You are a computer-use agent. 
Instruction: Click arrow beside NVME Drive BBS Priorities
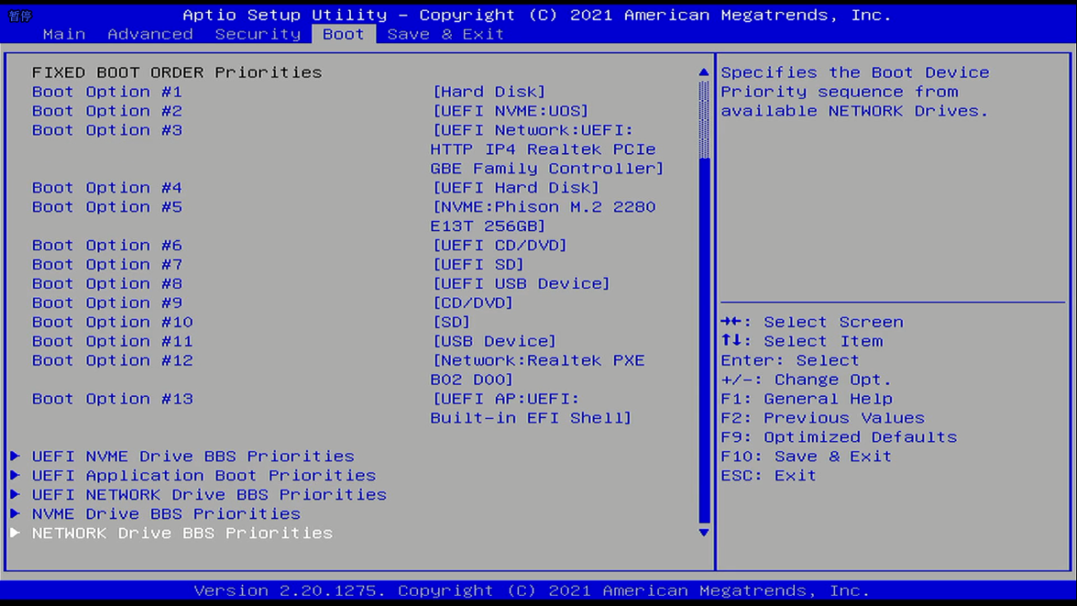[15, 514]
